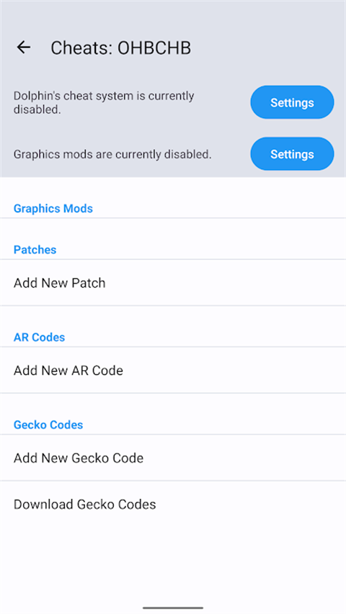Select Add New Patch
The width and height of the screenshot is (346, 614).
[173, 283]
